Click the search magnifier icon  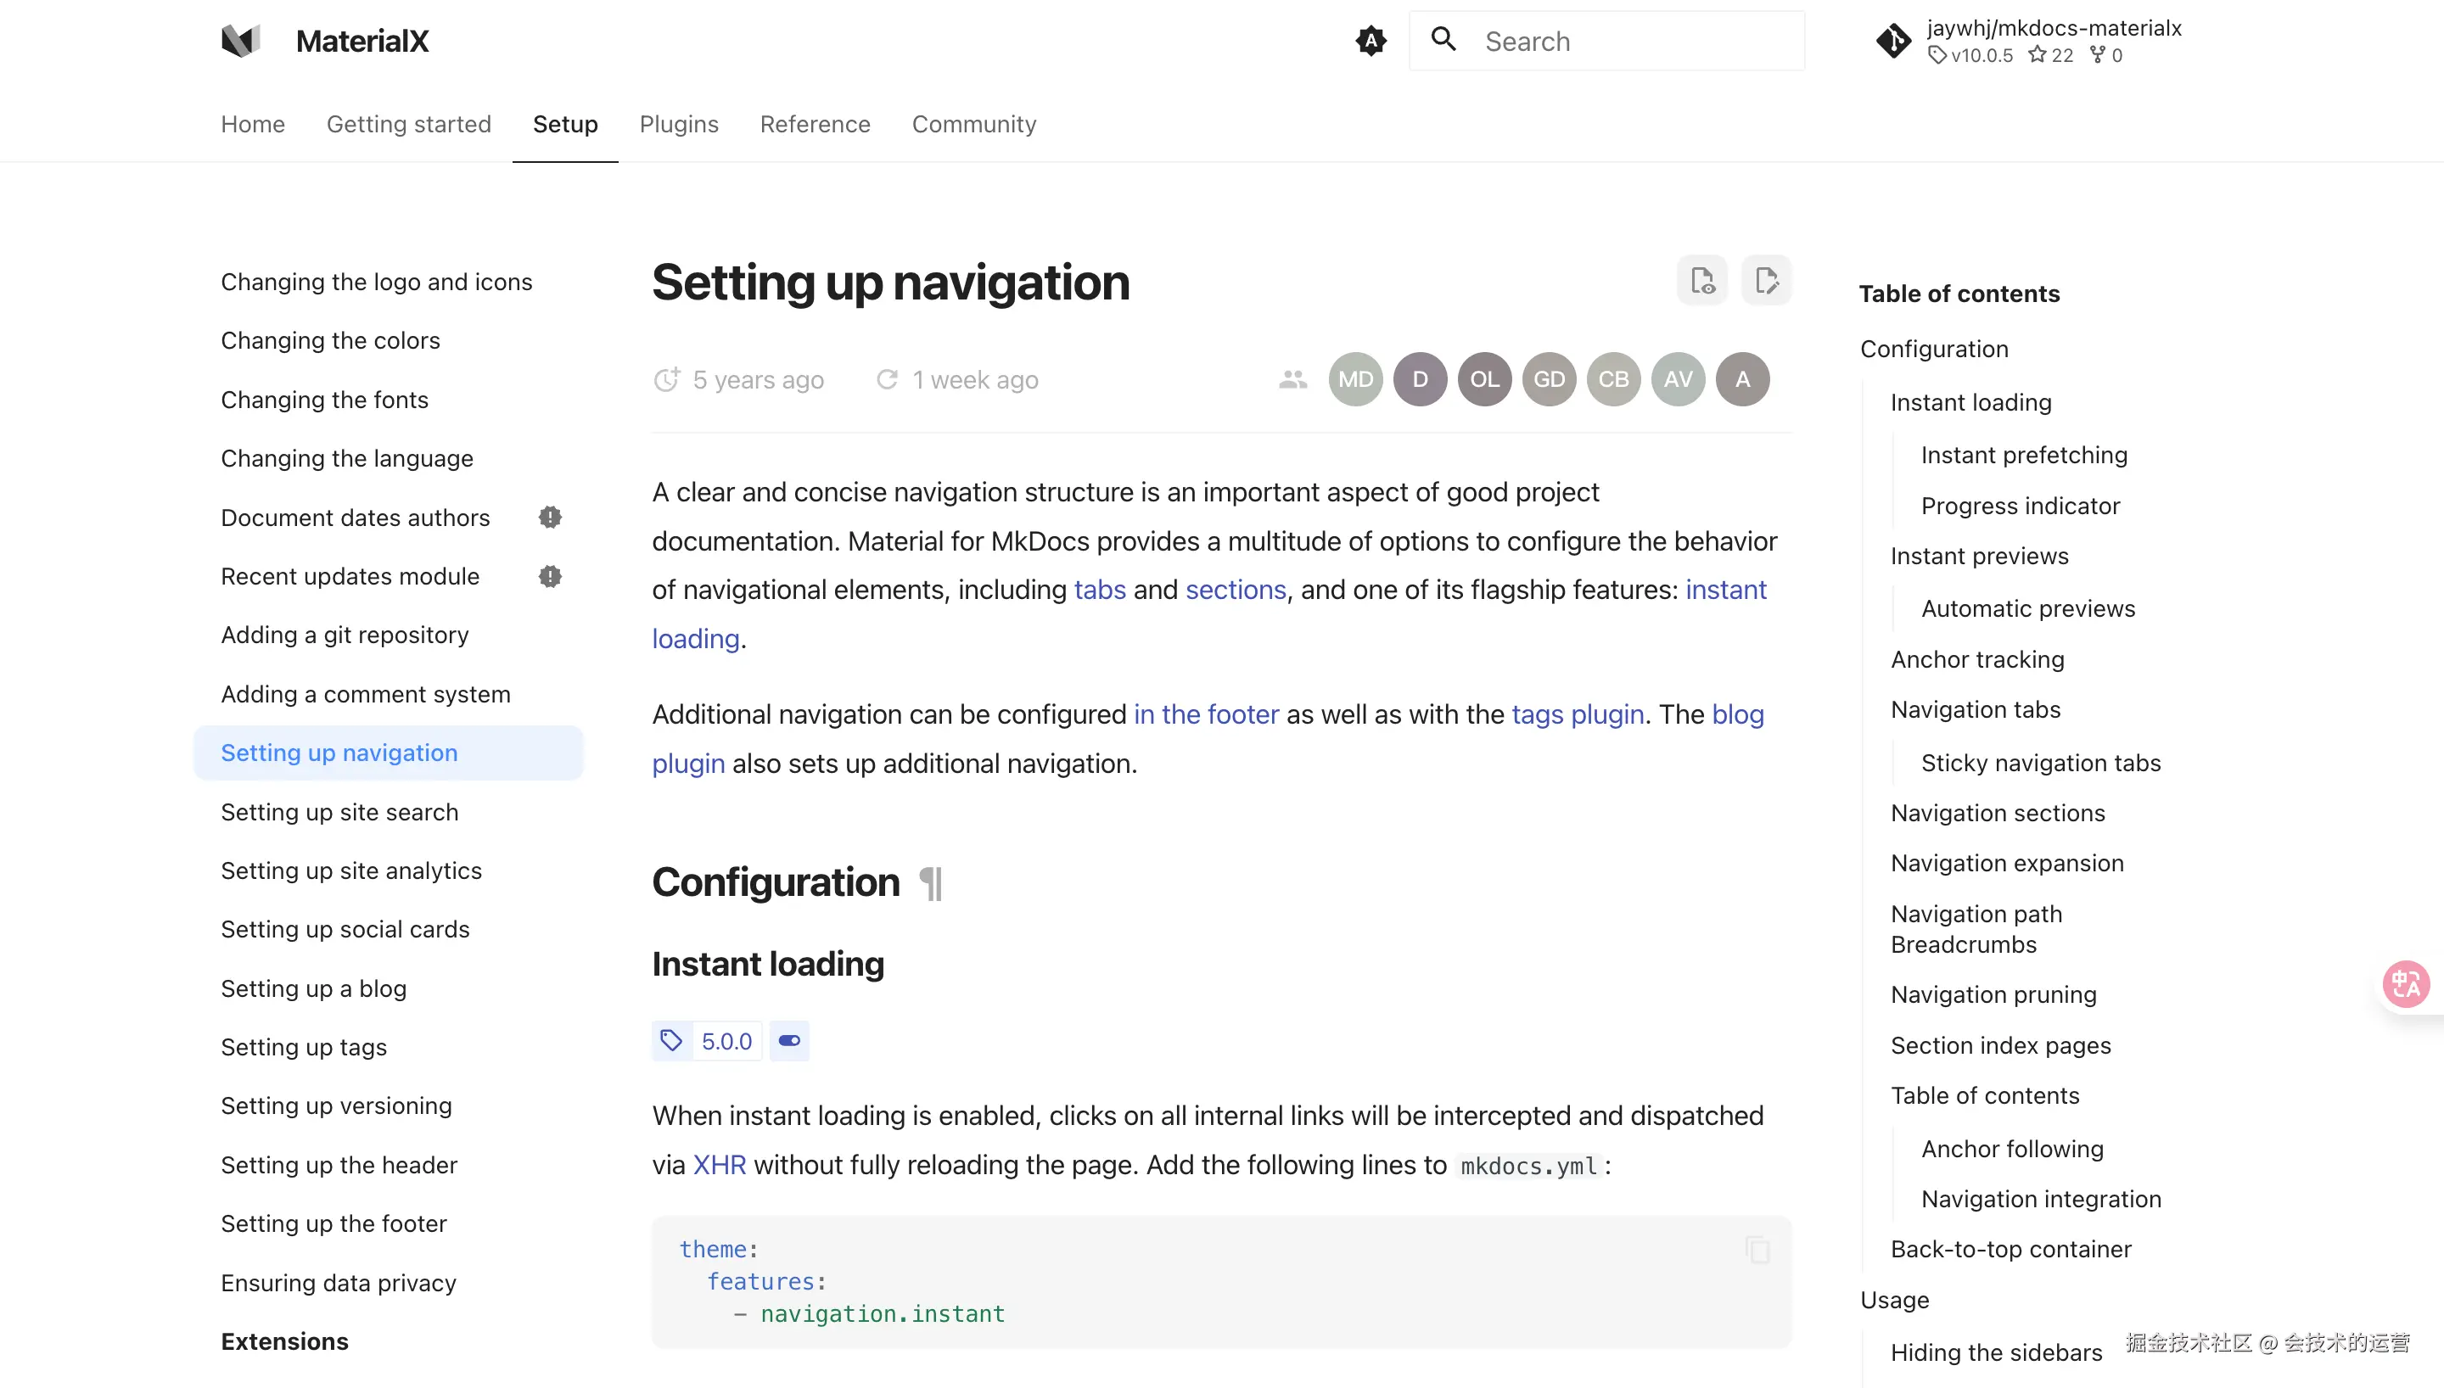coord(1444,39)
